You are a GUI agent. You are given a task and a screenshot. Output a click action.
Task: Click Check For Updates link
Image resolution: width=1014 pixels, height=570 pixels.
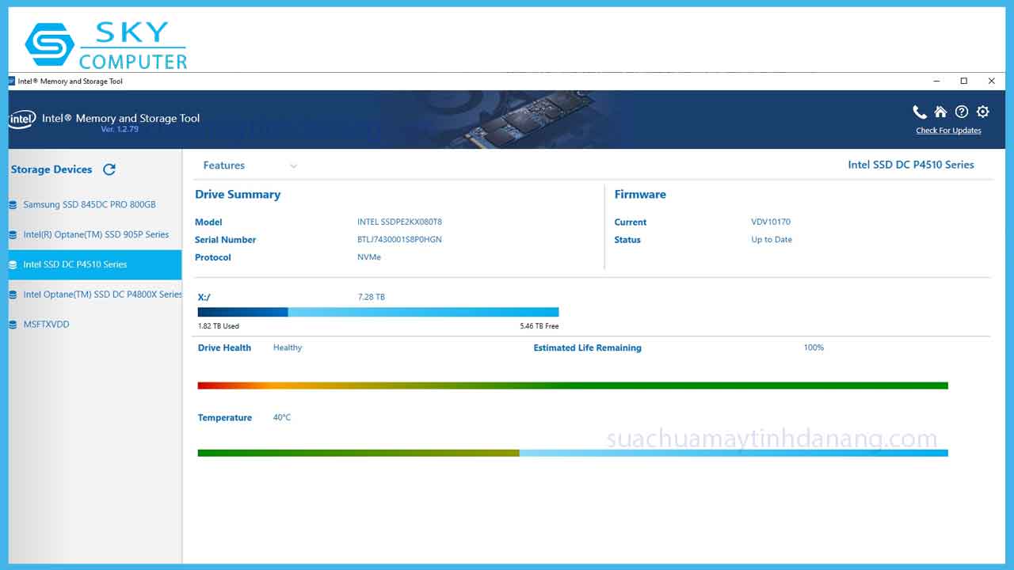pos(948,131)
